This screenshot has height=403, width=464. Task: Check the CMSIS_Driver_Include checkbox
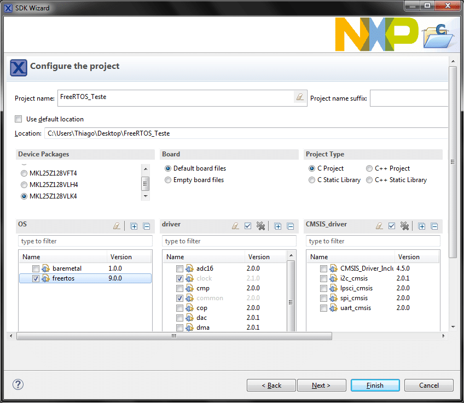[323, 268]
